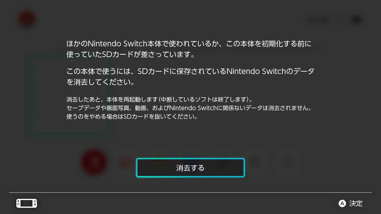Click the blurred power circle icon at row end

point(286,162)
